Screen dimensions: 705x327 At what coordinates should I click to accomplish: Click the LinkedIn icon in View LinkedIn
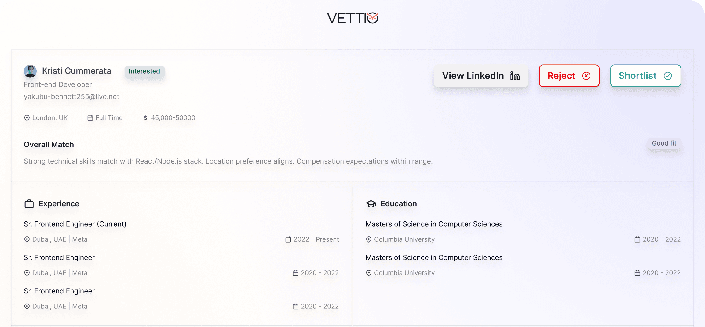click(515, 76)
